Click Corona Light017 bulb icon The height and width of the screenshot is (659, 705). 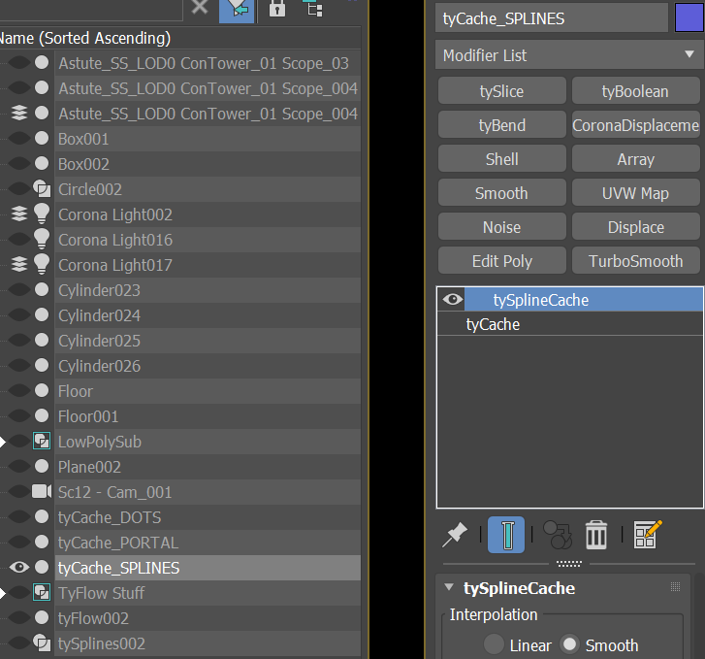[x=42, y=264]
